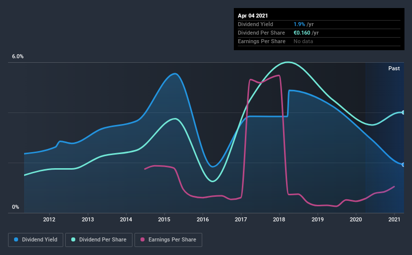Click the Apr 04 2021 tooltip date
Image resolution: width=412 pixels, height=255 pixels.
point(253,16)
